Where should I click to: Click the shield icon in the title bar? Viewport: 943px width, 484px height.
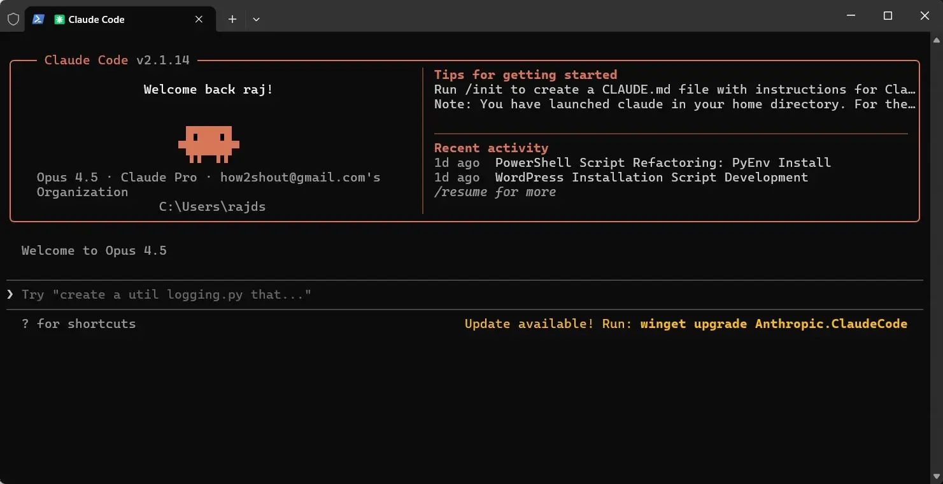click(13, 18)
